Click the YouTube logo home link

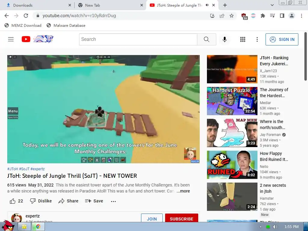pos(37,39)
